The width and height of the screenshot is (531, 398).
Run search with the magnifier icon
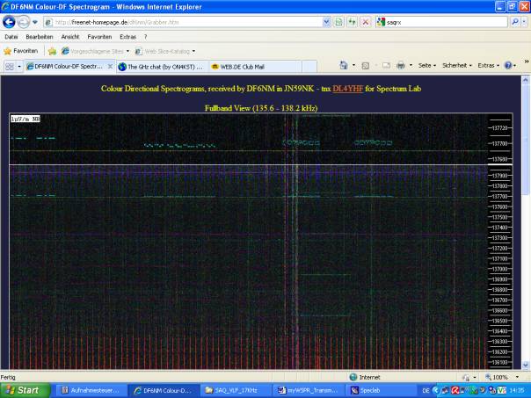[515, 22]
